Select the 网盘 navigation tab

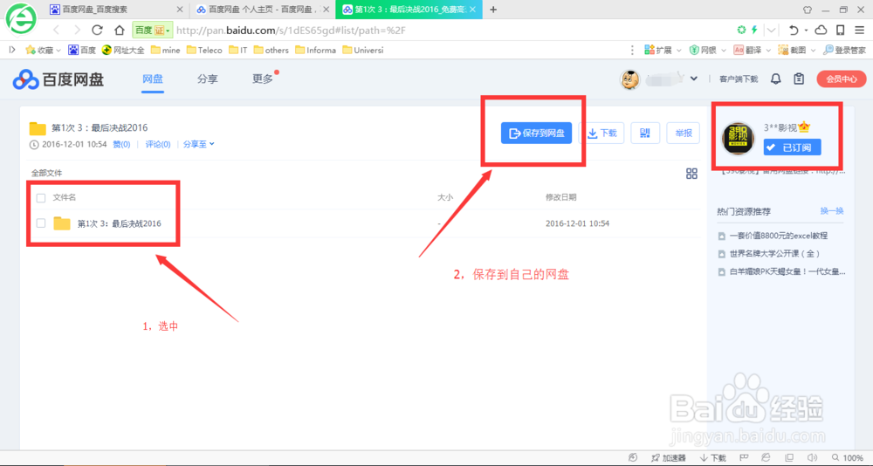coord(153,79)
